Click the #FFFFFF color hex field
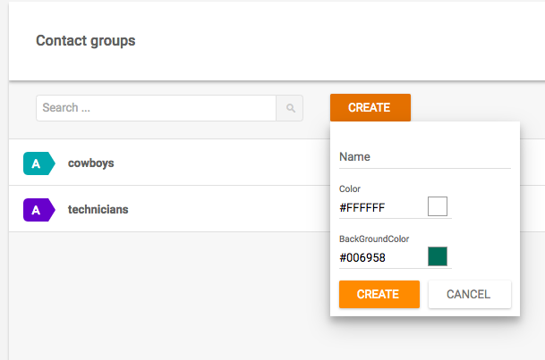545x360 pixels. coord(380,208)
